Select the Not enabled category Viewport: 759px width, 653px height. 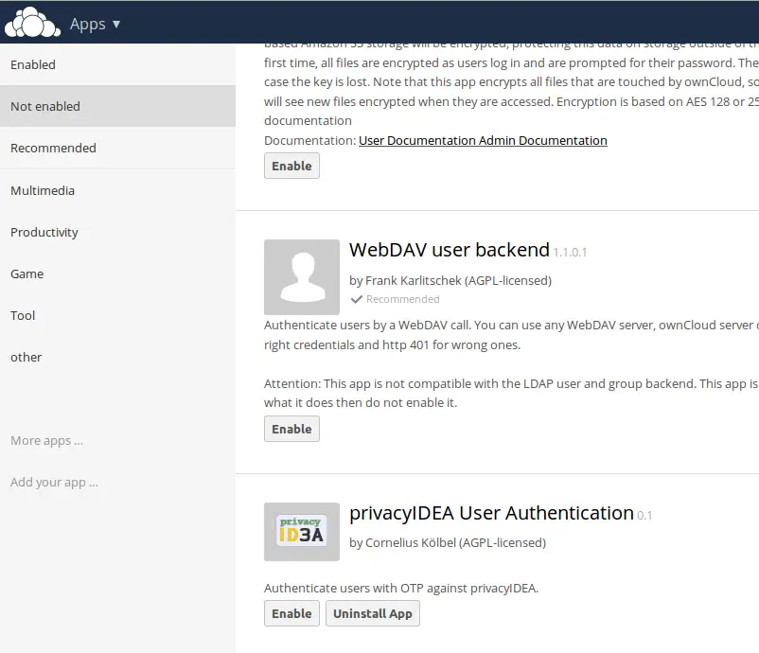(117, 107)
